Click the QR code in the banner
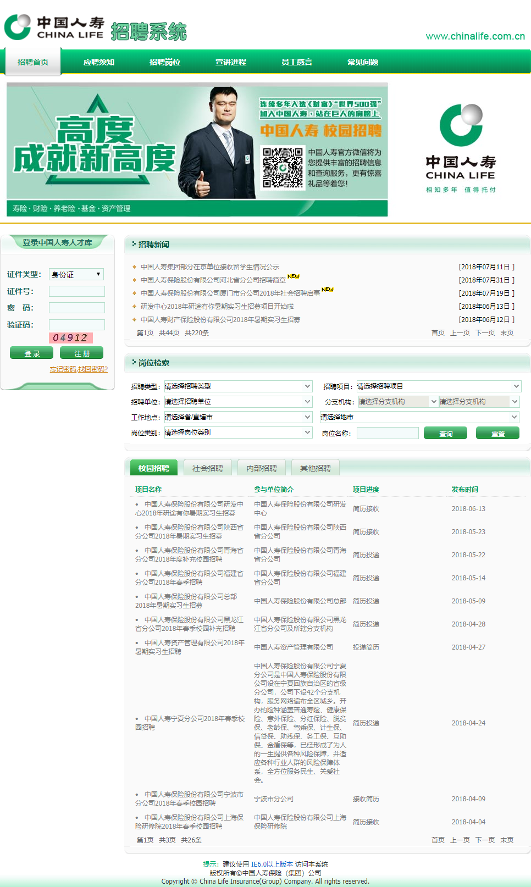 283,168
